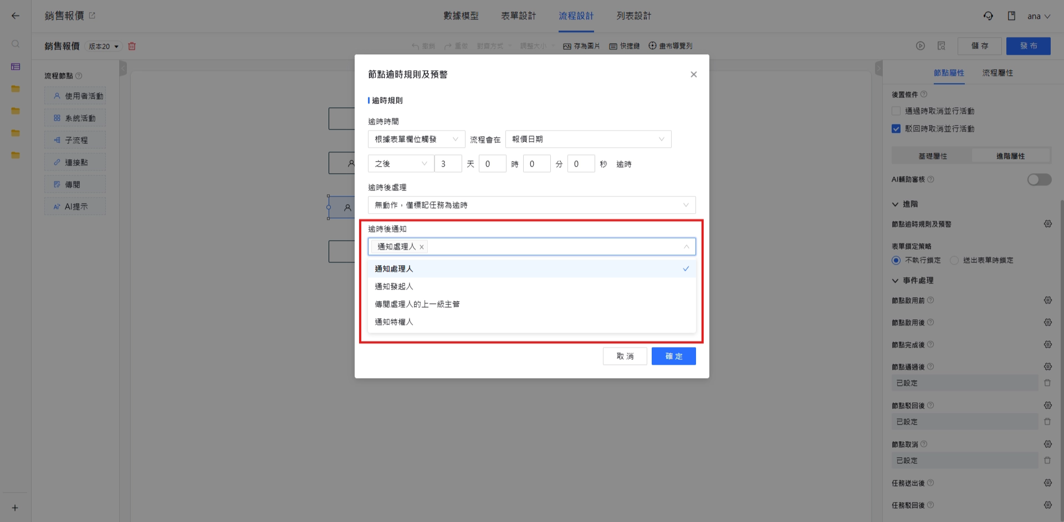Open gear icon for 節點通過後
The height and width of the screenshot is (522, 1064).
click(1048, 367)
